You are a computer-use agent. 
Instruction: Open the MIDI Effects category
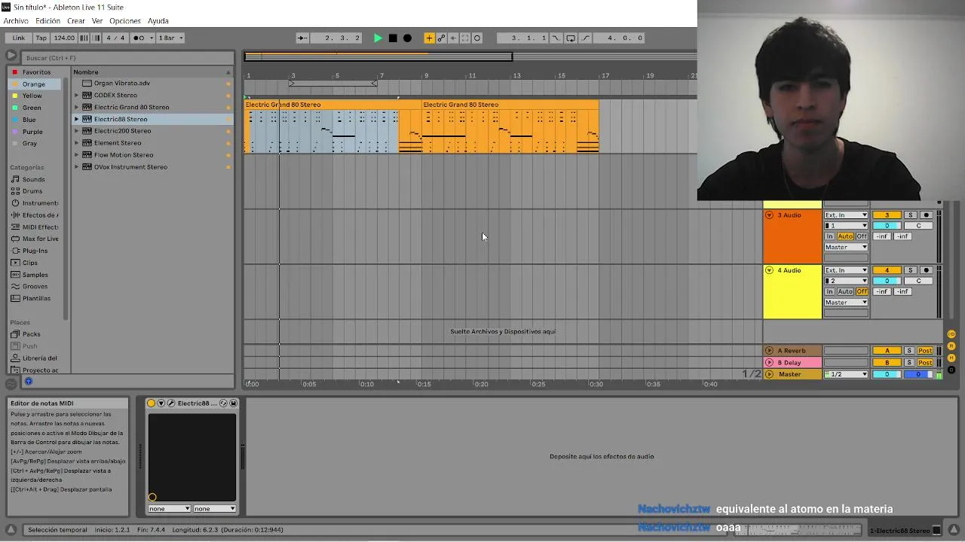[35, 227]
